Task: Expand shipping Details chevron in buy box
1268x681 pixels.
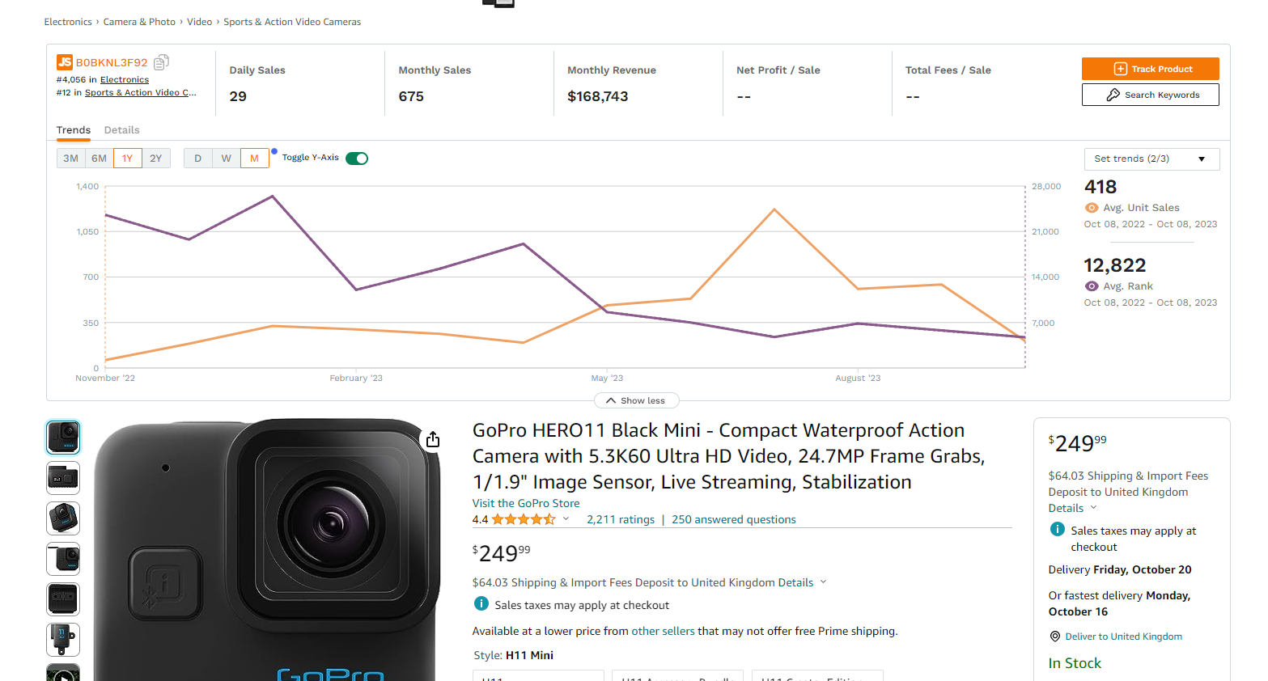Action: tap(1093, 508)
